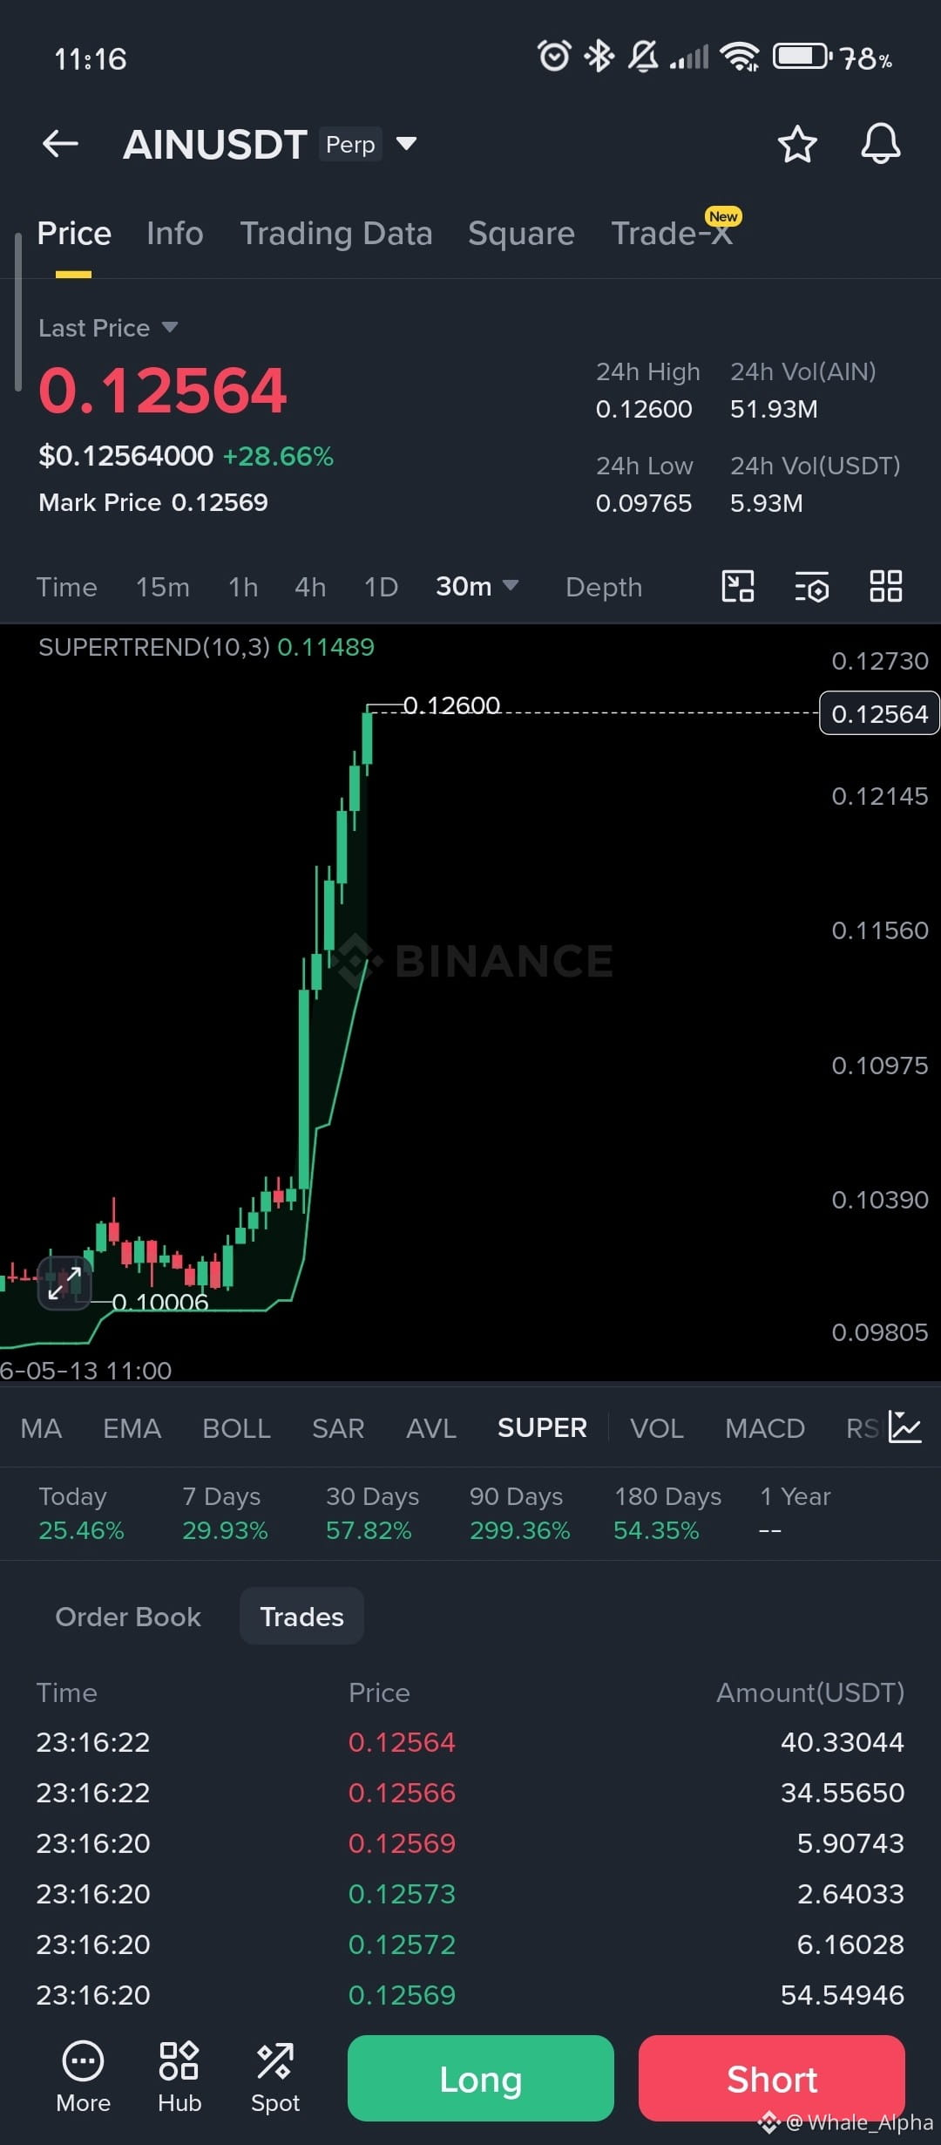The image size is (941, 2145).
Task: Enable the MA indicator
Action: tap(41, 1428)
